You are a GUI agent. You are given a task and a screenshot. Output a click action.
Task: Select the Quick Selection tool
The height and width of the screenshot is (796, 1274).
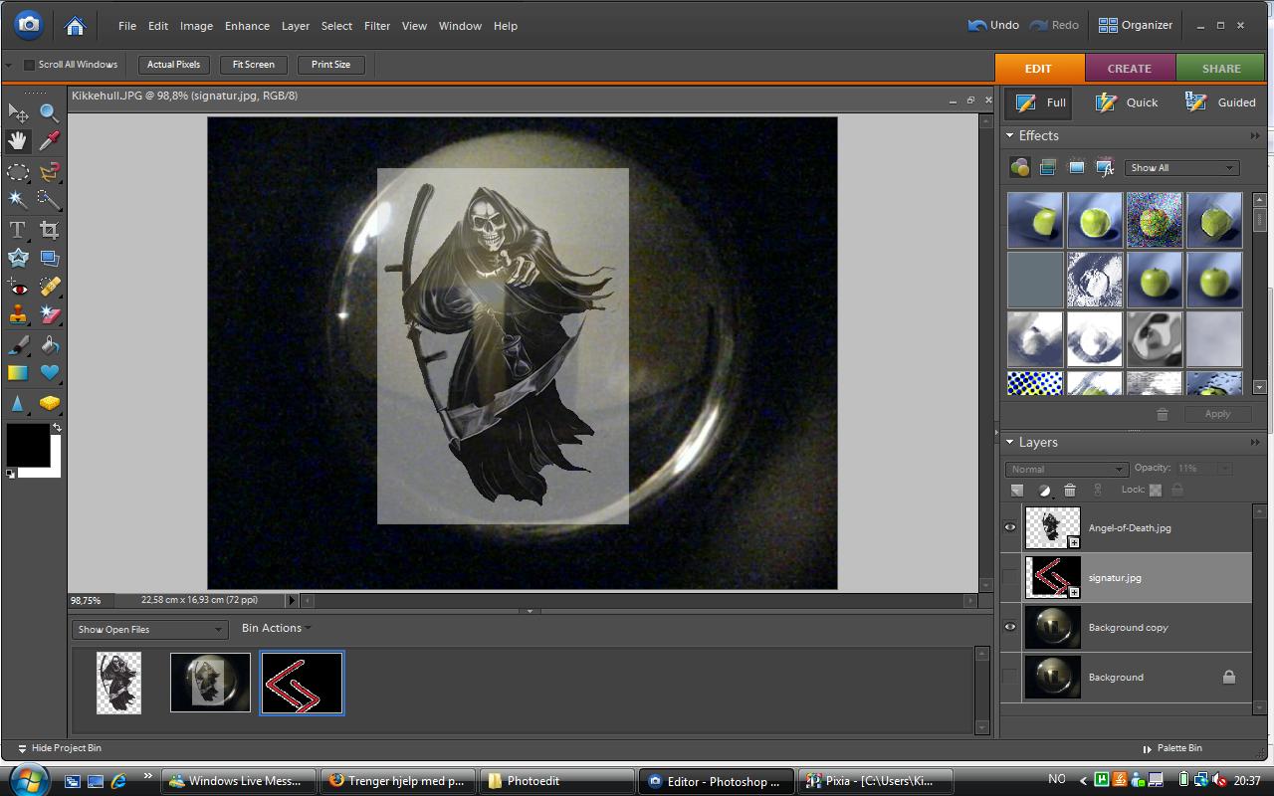[x=49, y=199]
